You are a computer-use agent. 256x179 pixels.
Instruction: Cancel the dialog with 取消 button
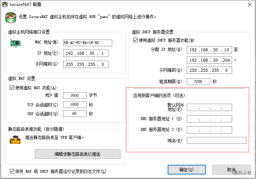tap(231, 170)
